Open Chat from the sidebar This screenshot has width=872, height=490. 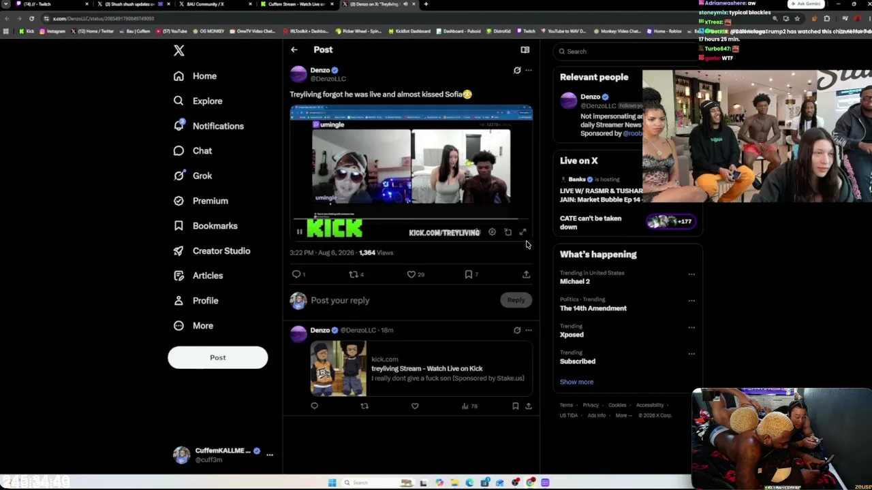[193, 151]
